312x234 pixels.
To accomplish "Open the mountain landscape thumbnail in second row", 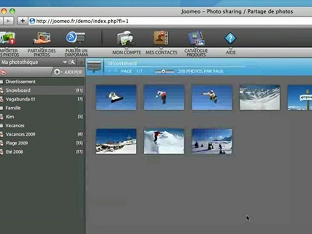I will (x=116, y=141).
